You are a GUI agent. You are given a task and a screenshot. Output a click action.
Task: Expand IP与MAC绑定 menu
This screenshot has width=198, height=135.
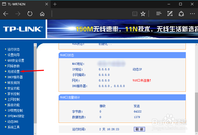point(16,116)
